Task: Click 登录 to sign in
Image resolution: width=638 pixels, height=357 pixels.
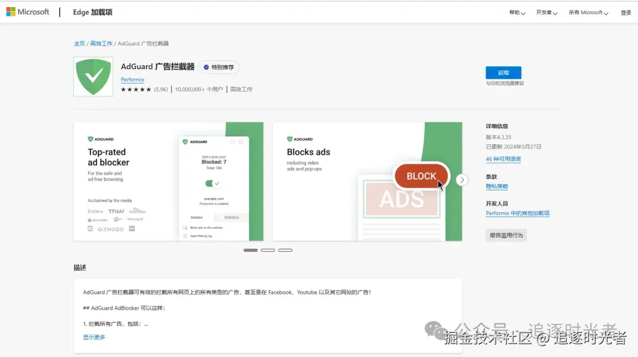Action: 626,11
